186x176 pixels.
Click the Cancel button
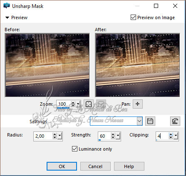click(x=95, y=166)
